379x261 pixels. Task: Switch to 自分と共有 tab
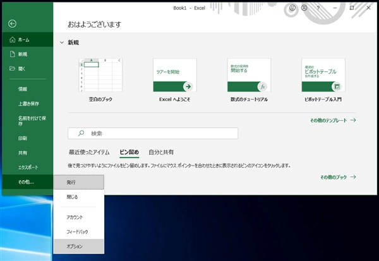[161, 152]
